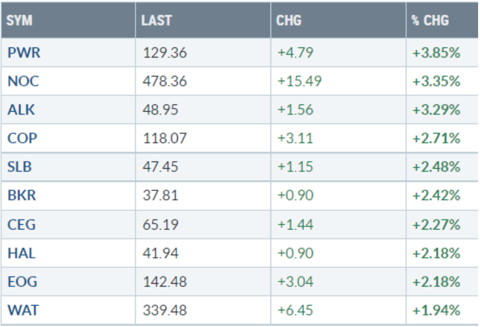Image resolution: width=480 pixels, height=327 pixels.
Task: Click PWR last price 129.36
Action: coord(164,53)
